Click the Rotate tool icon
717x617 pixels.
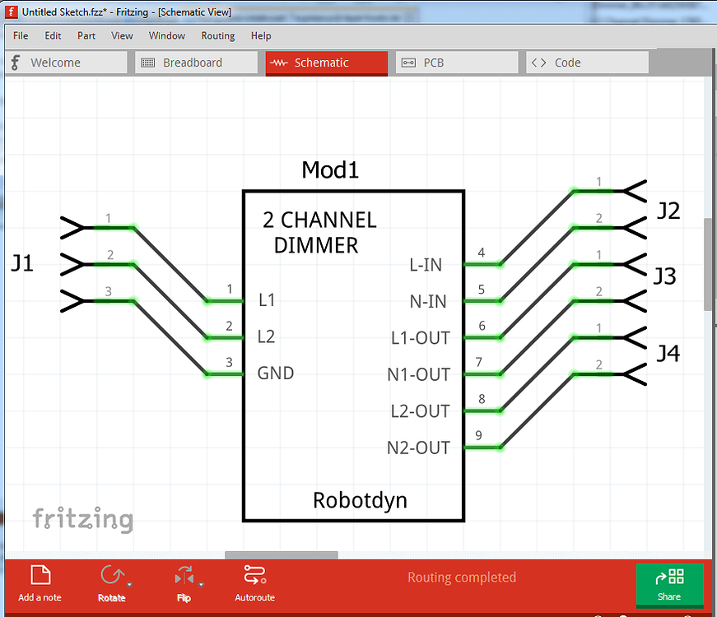[110, 573]
